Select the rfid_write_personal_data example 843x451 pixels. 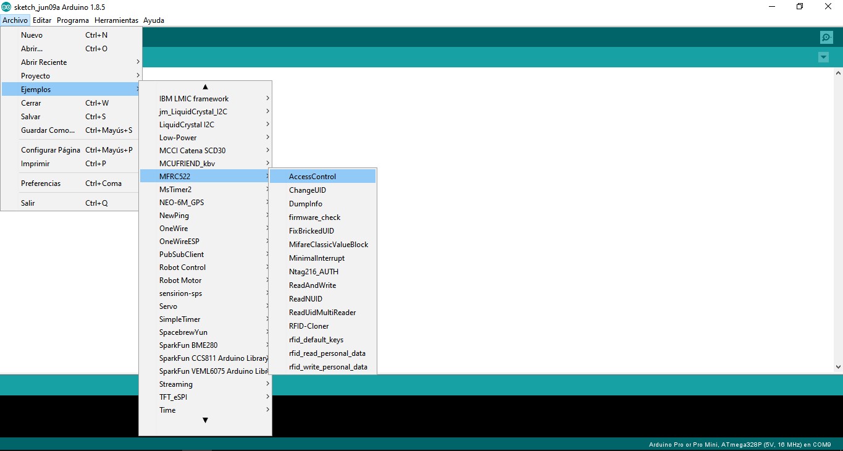click(322, 367)
